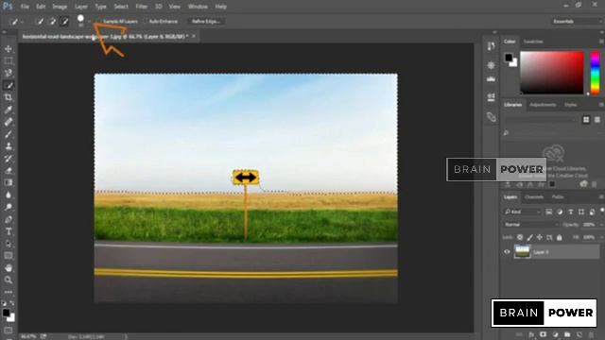Open the Color panel flyout menu
The height and width of the screenshot is (340, 605).
(x=601, y=42)
